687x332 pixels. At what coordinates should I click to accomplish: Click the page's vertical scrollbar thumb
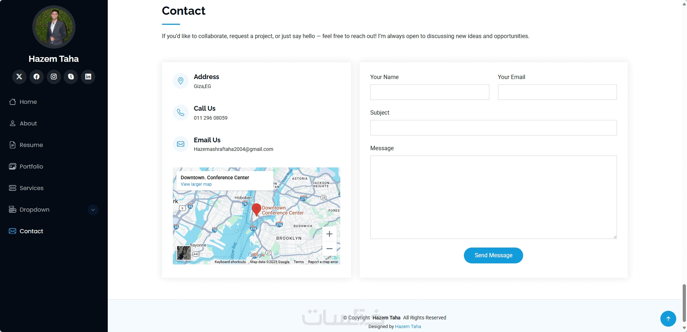tap(684, 302)
